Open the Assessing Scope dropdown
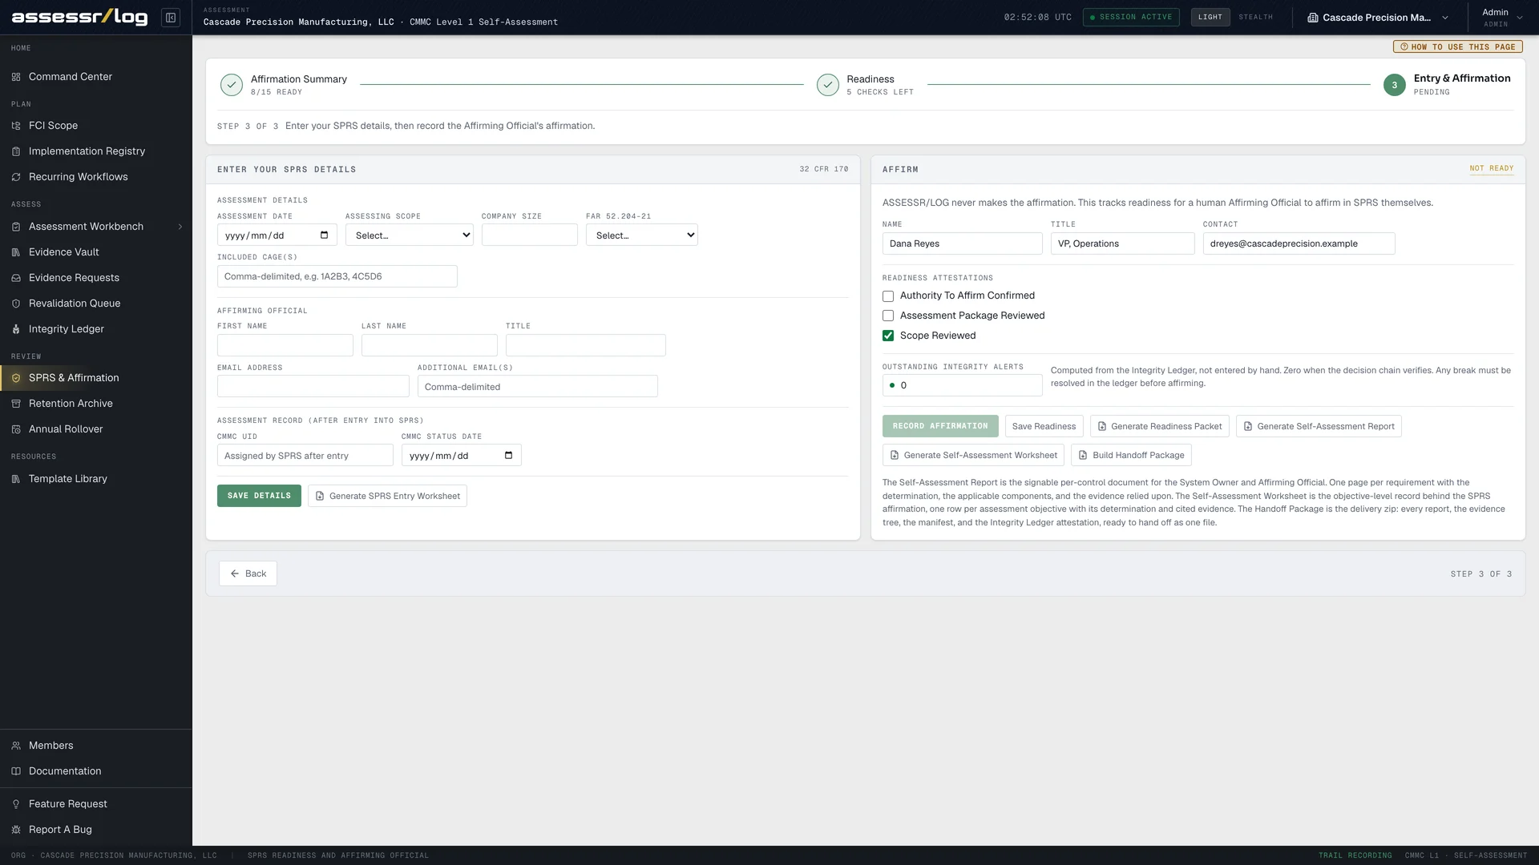 [x=410, y=235]
